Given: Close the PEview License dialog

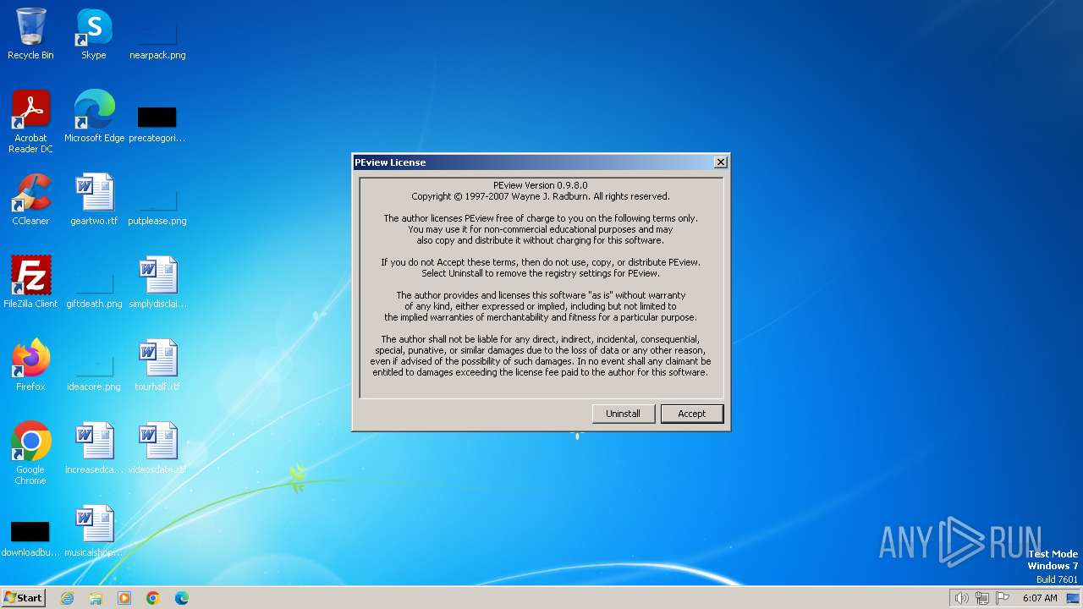Looking at the screenshot, I should pyautogui.click(x=720, y=162).
